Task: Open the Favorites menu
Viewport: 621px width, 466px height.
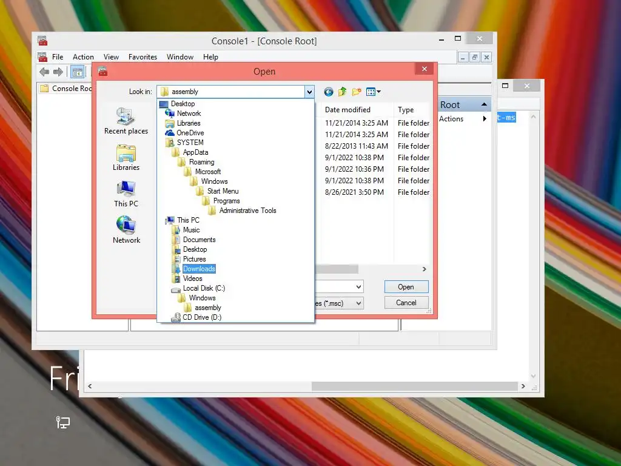Action: click(x=143, y=57)
